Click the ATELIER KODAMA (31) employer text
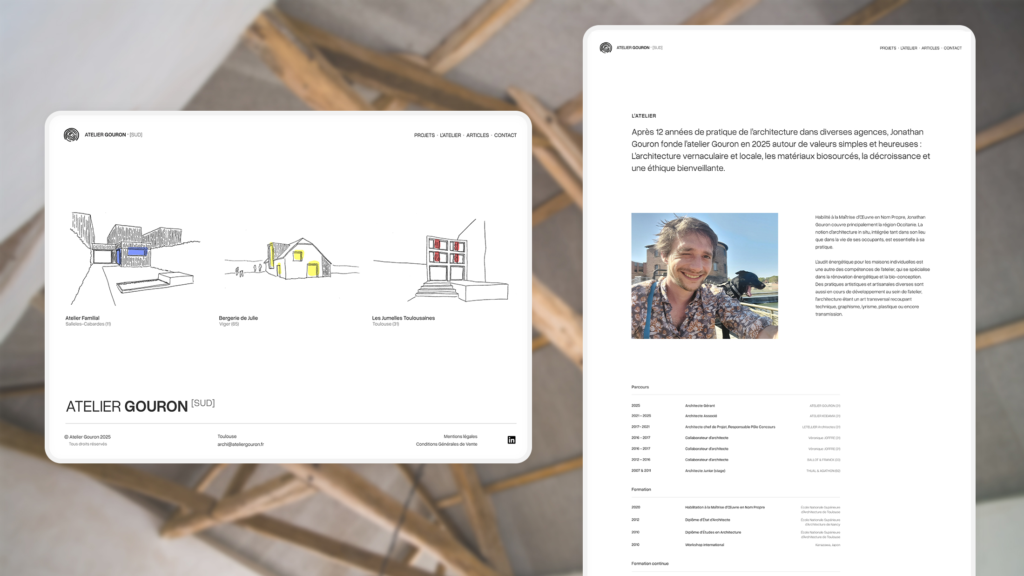 pos(825,416)
